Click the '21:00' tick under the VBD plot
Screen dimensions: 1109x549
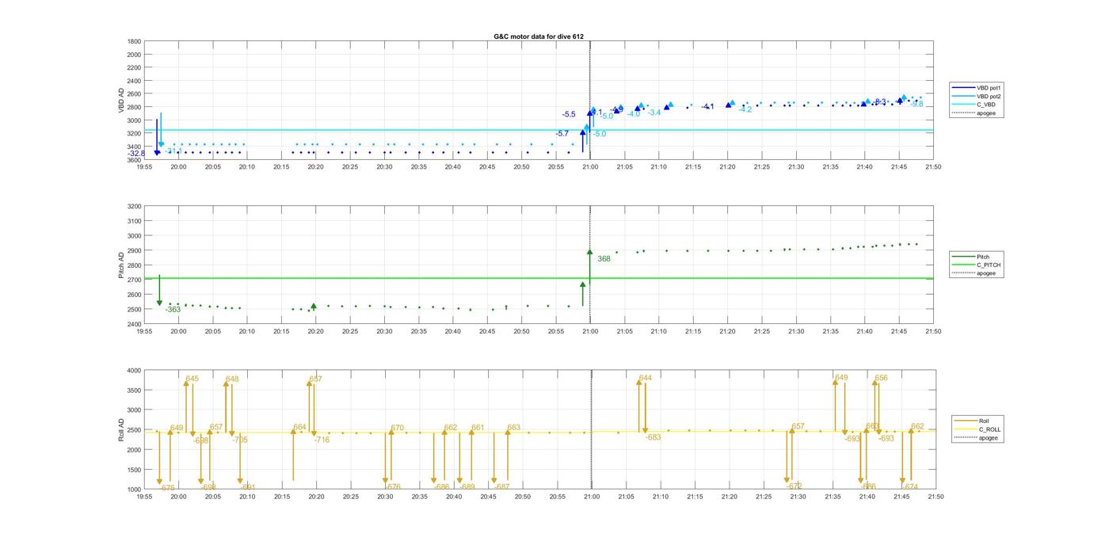(590, 167)
